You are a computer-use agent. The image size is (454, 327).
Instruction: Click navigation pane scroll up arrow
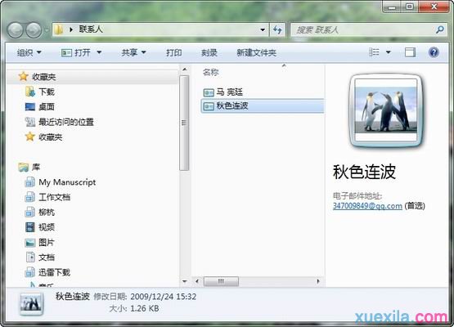[184, 69]
